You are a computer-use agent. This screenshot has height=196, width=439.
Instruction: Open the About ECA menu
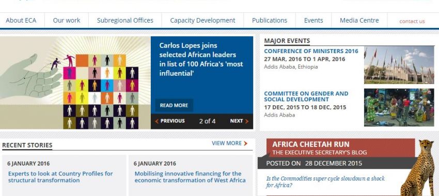point(21,21)
